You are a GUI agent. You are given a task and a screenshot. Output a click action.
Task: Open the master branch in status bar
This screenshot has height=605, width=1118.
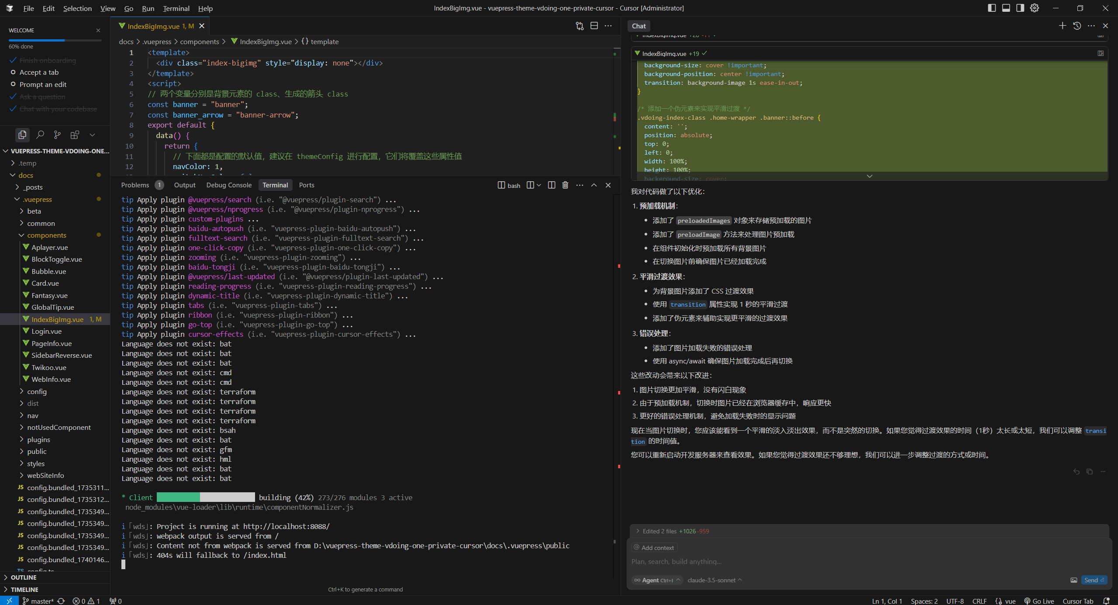(38, 601)
